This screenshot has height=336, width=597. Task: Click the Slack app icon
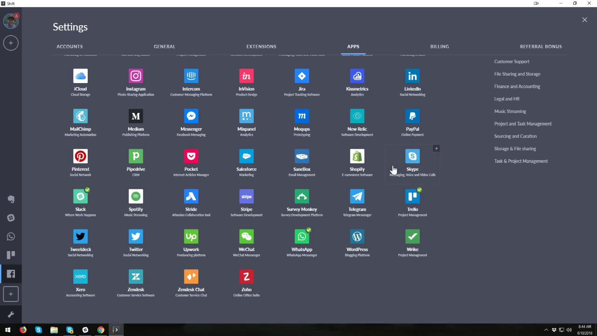tap(80, 196)
